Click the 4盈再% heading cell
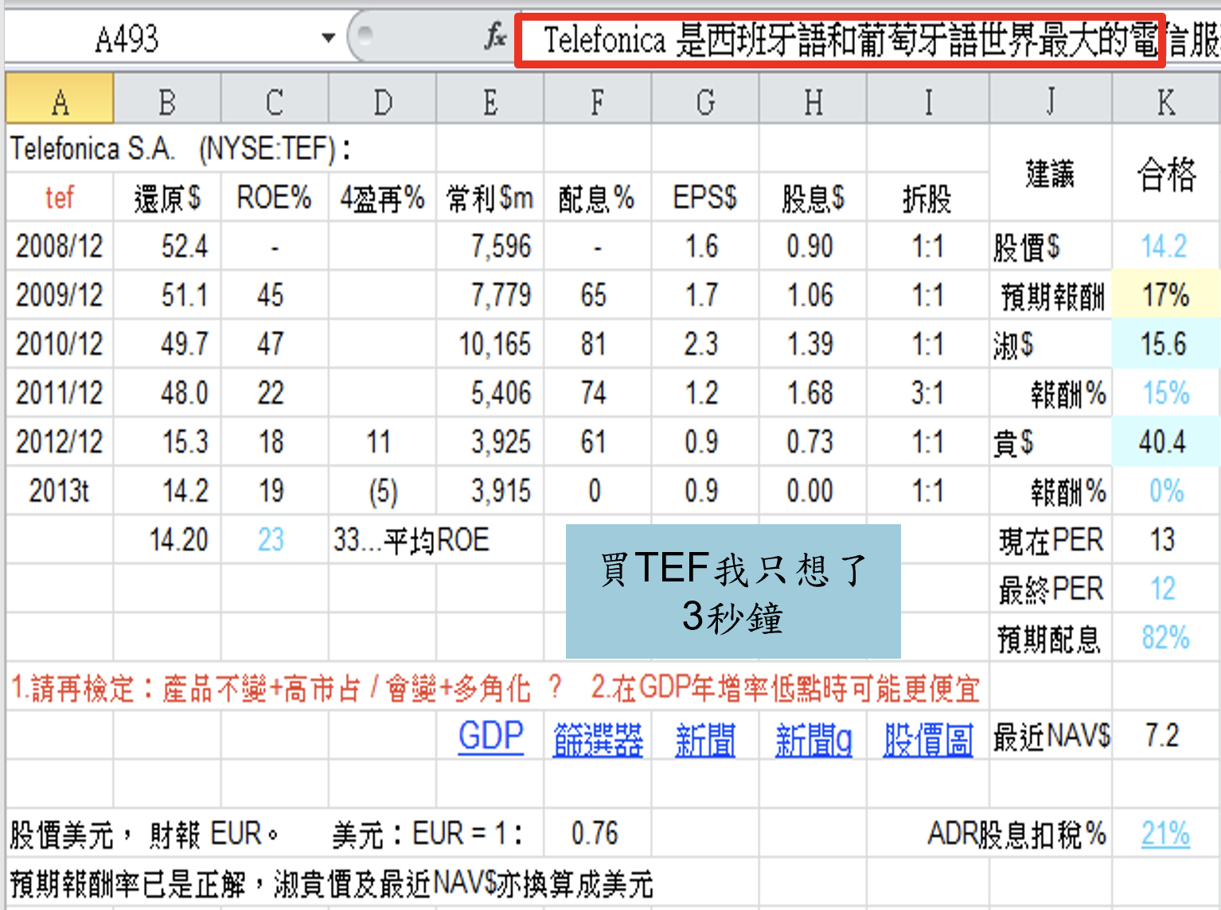This screenshot has width=1221, height=910. pyautogui.click(x=383, y=196)
